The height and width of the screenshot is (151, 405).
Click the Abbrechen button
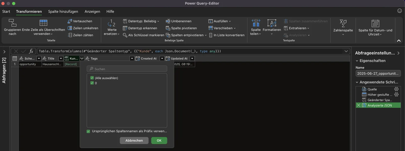click(134, 140)
